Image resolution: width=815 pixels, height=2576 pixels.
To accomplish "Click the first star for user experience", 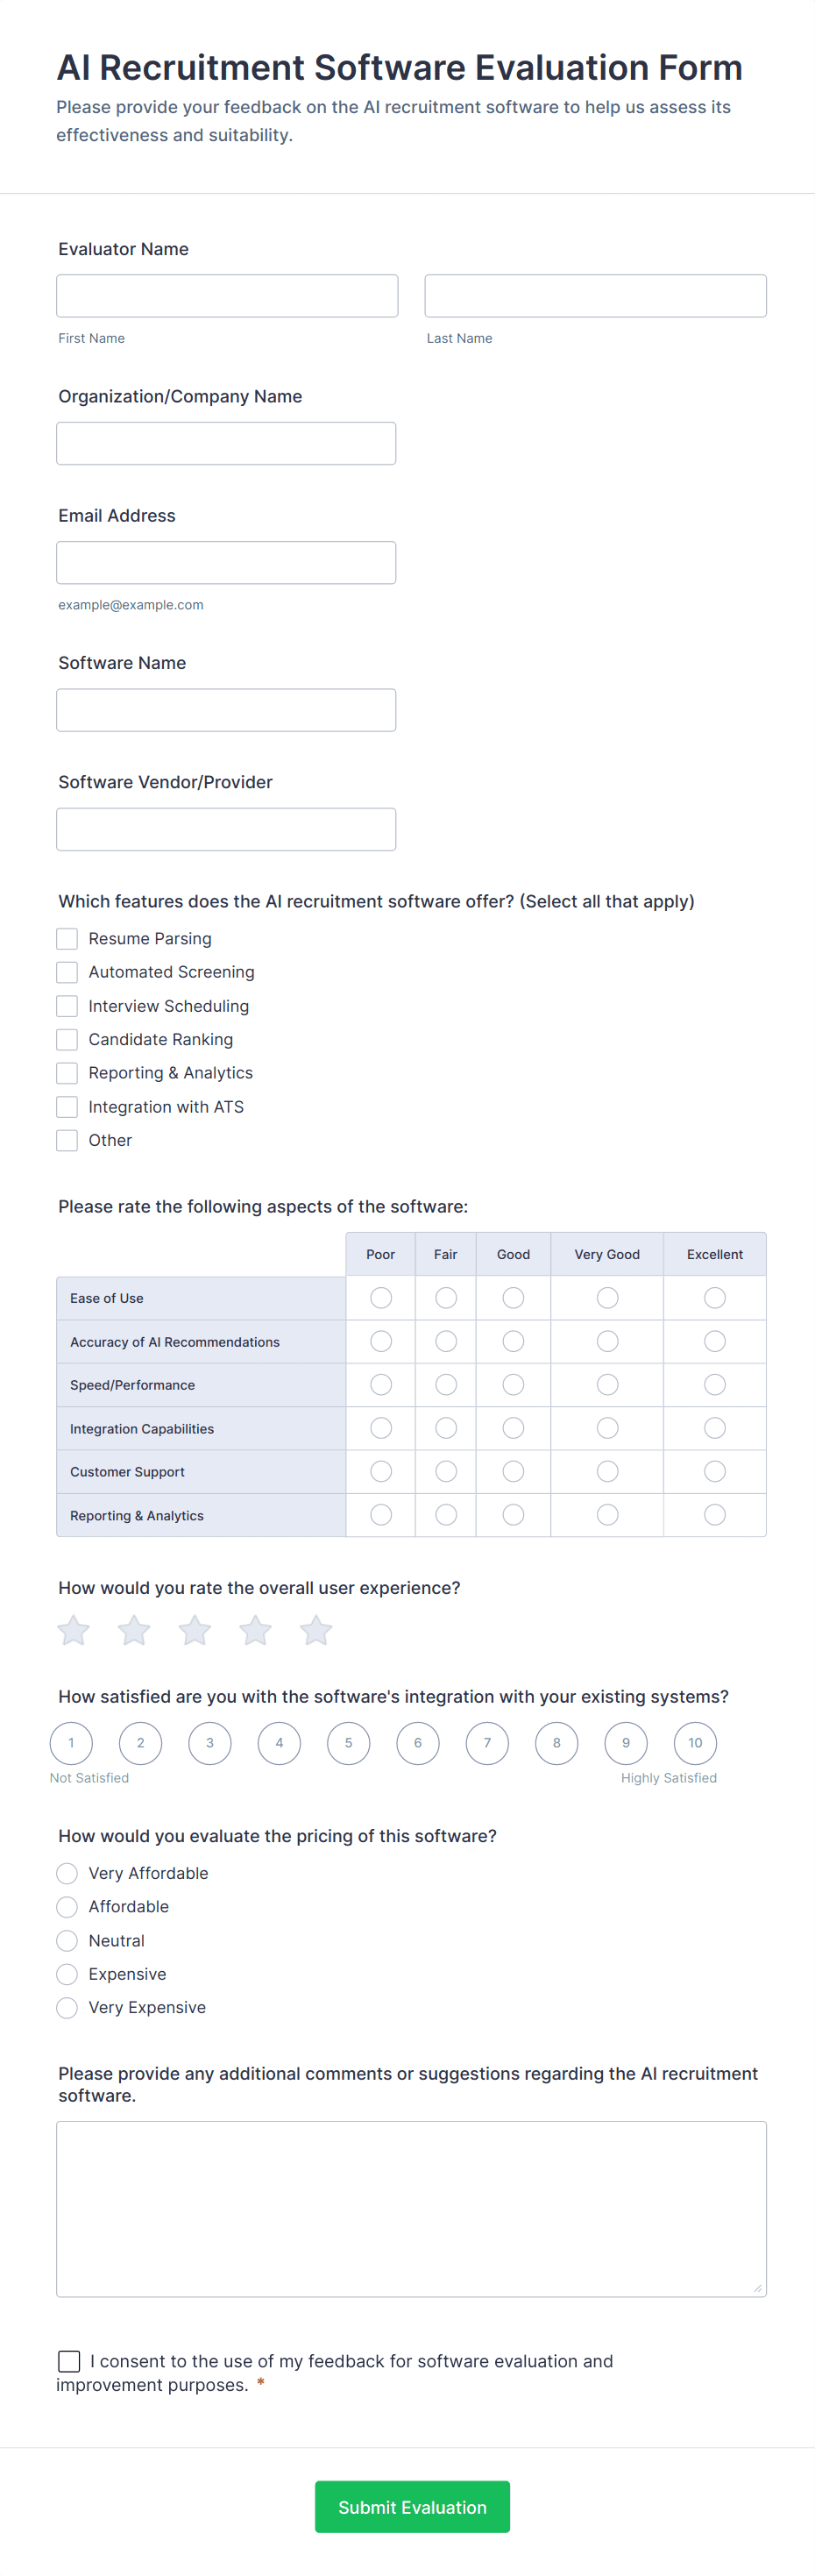I will pyautogui.click(x=72, y=1630).
